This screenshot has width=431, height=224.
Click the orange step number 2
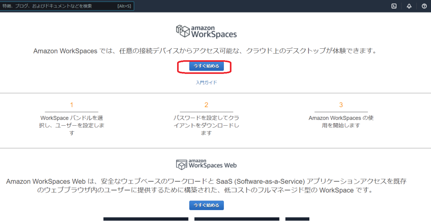pos(206,105)
